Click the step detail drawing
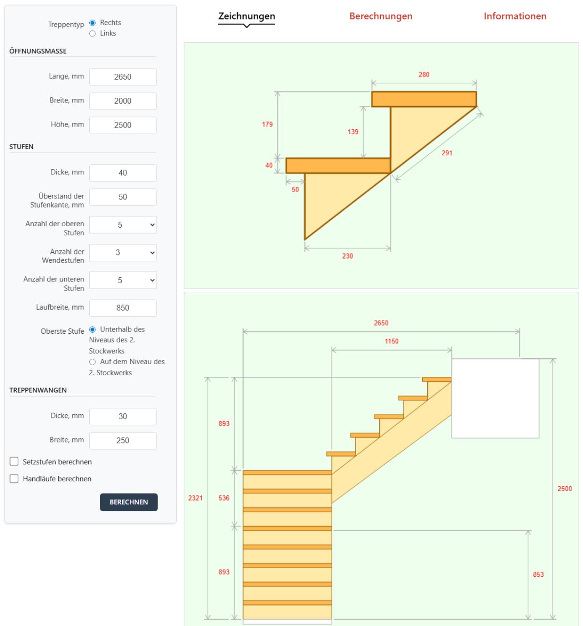The image size is (583, 626). pyautogui.click(x=381, y=165)
